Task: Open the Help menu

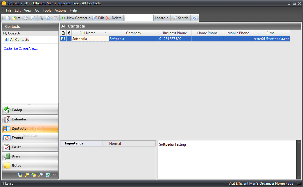Action: pos(73,10)
